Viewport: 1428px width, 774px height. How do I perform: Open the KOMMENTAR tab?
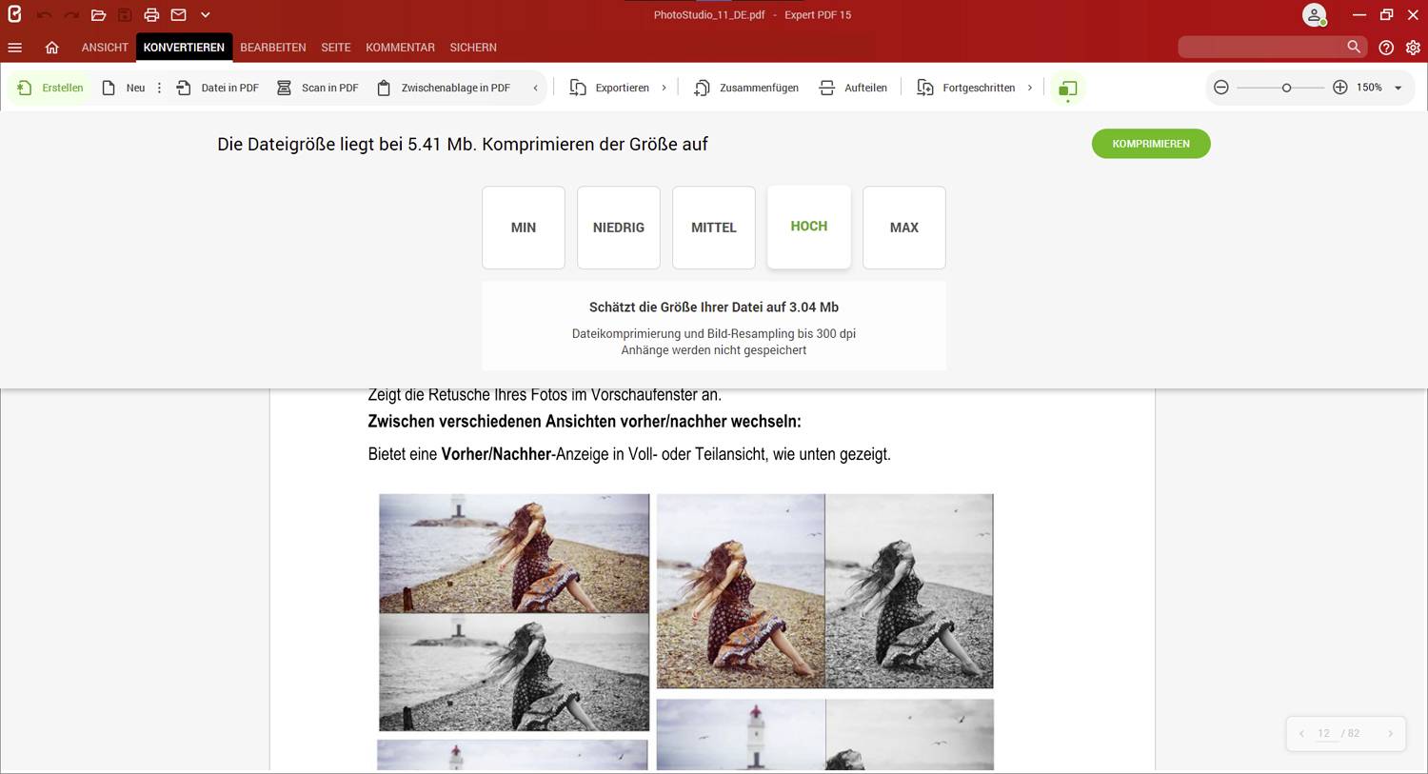coord(400,48)
